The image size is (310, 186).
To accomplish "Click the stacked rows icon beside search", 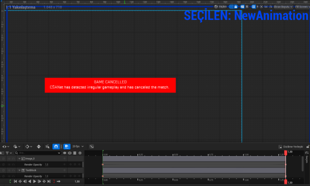I will click(x=74, y=153).
